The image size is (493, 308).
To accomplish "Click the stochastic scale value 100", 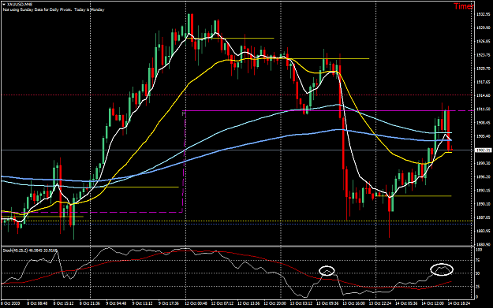I will coord(479,250).
